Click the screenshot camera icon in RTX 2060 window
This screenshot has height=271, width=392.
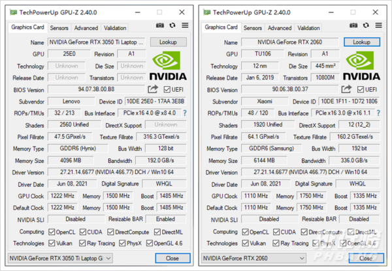[x=353, y=25]
